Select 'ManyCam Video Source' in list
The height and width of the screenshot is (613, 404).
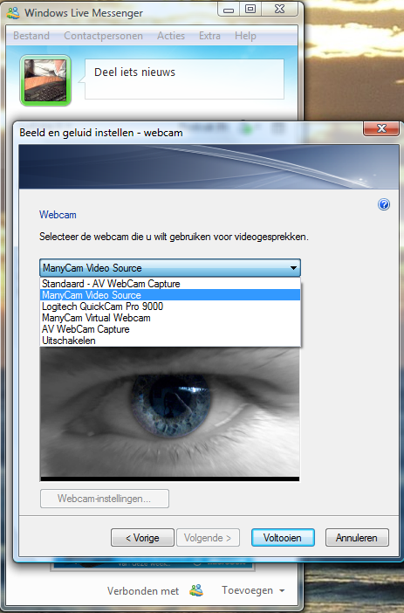click(170, 295)
